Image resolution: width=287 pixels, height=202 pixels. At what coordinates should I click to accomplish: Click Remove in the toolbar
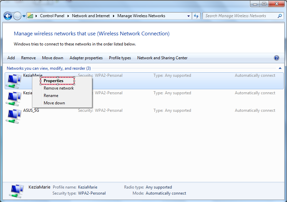pos(28,58)
